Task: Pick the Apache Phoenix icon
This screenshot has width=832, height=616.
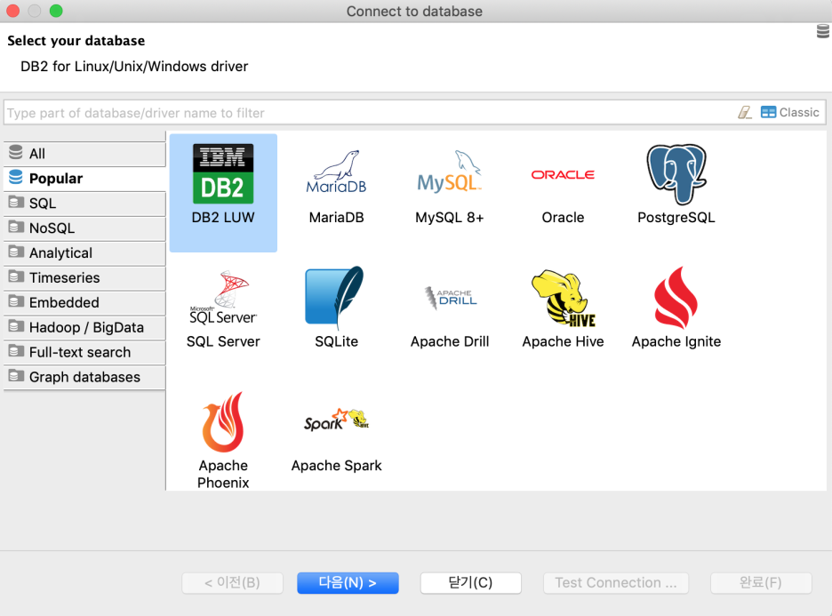Action: click(223, 423)
